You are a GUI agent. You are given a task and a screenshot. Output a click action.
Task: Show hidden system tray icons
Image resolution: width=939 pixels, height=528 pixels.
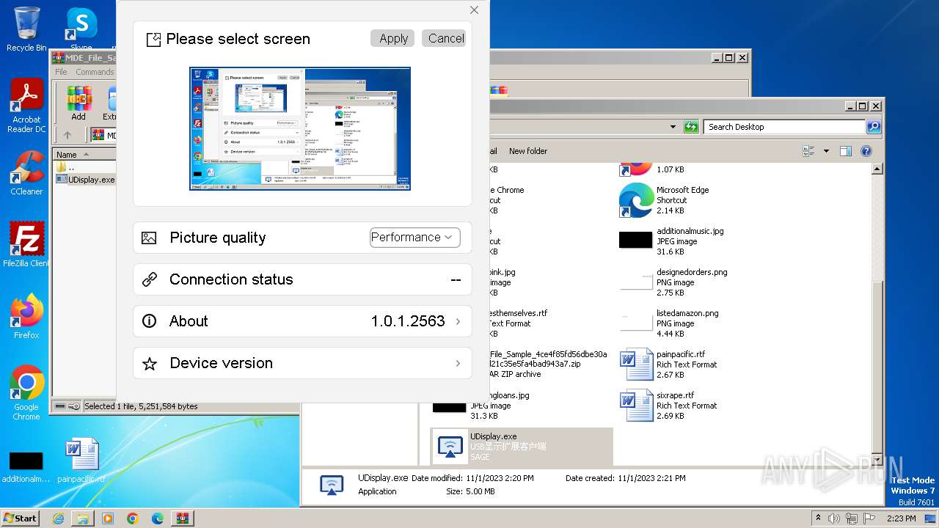coord(818,518)
